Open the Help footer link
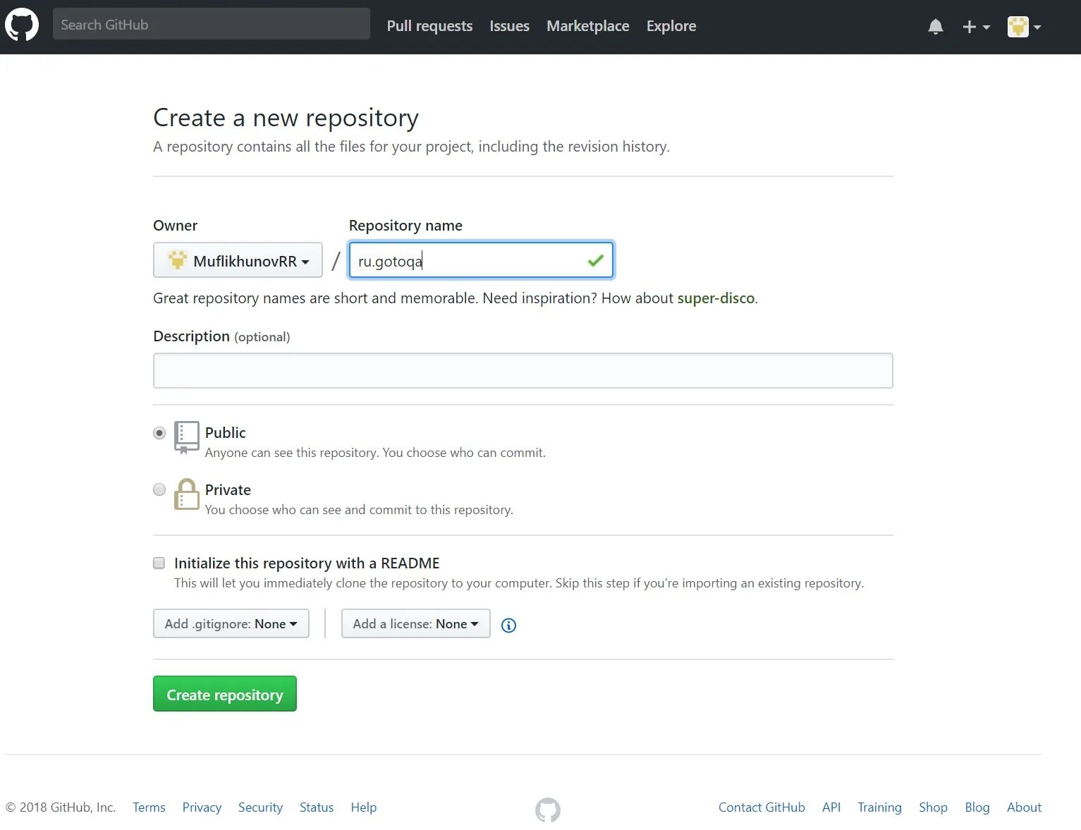Viewport: 1081px width, 830px height. pos(364,807)
